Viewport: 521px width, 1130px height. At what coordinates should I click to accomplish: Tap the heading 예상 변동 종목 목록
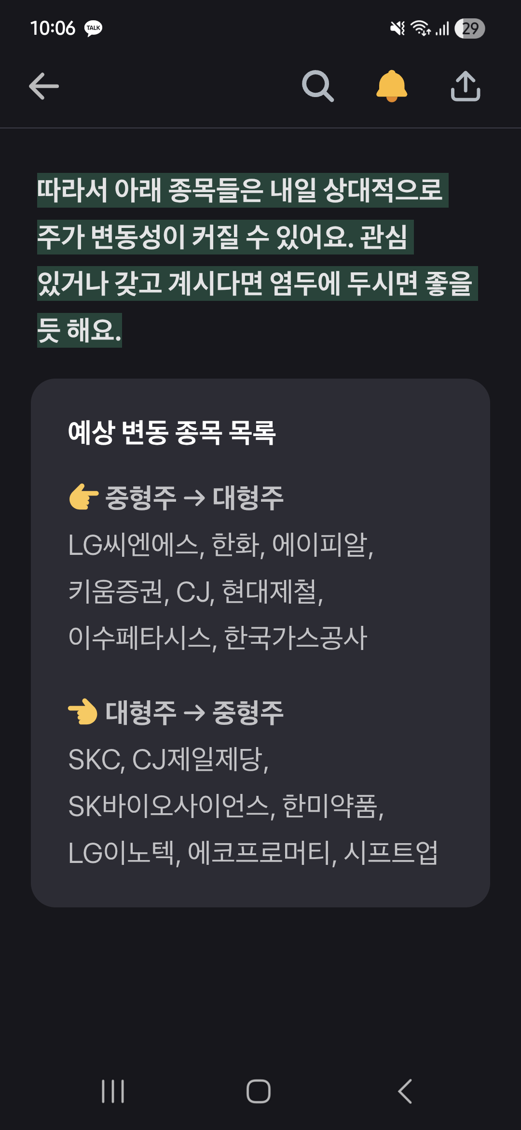pos(172,432)
